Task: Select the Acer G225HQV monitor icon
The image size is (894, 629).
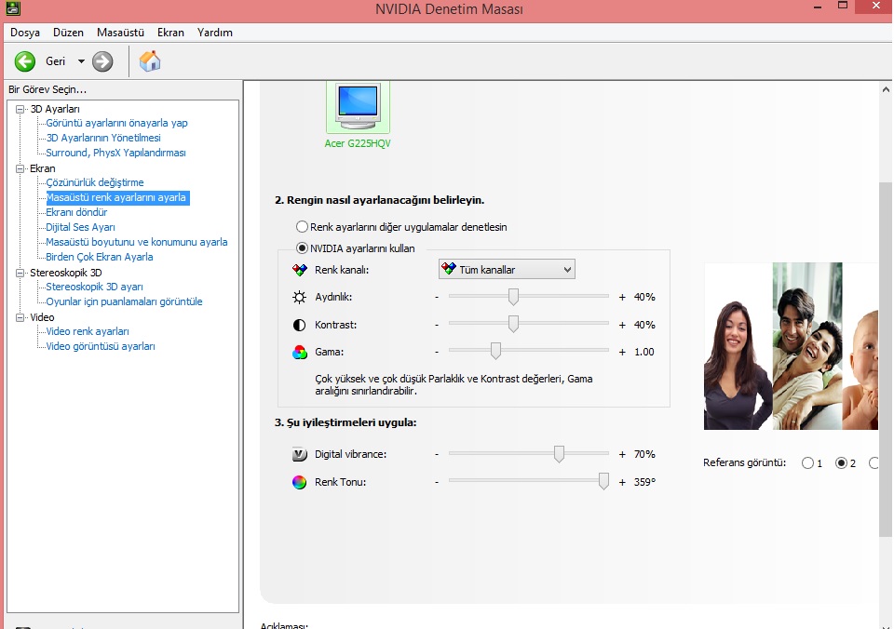Action: [358, 107]
